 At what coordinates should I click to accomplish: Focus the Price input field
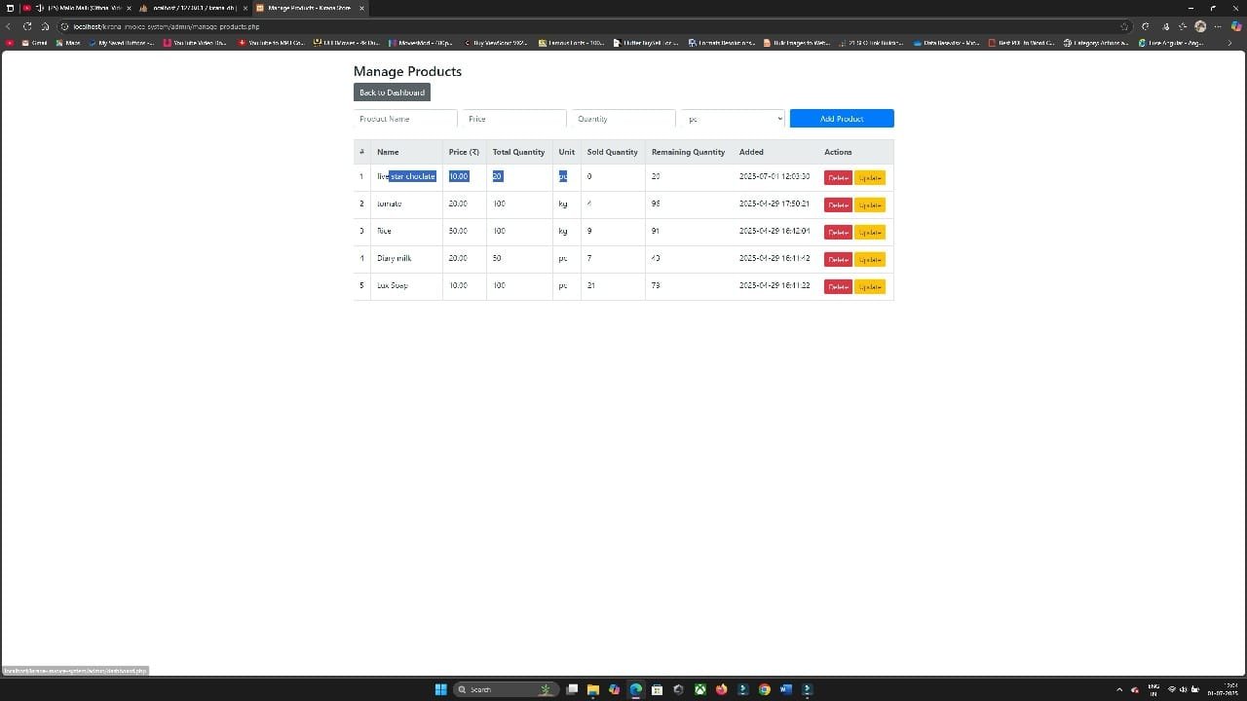click(x=514, y=119)
